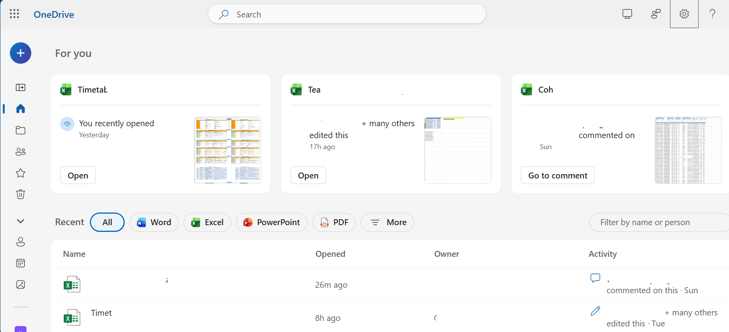
Task: Open the Shared people icon in sidebar
Action: click(x=21, y=152)
